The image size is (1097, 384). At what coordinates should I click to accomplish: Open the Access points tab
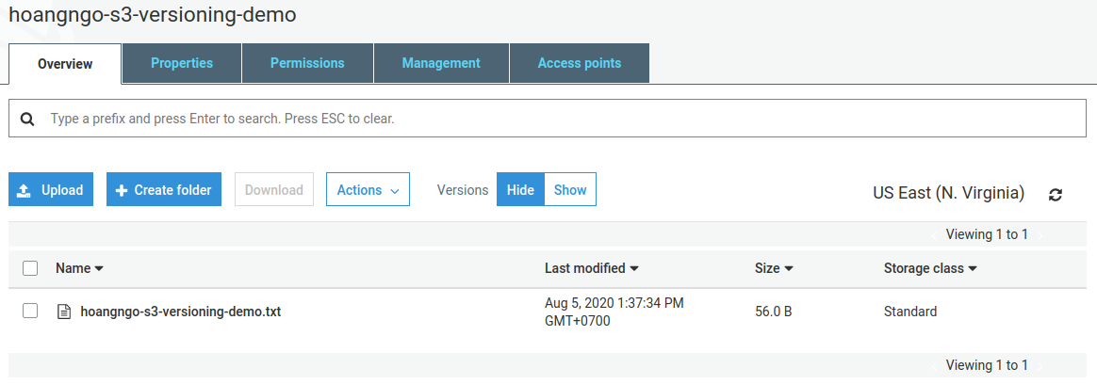pyautogui.click(x=579, y=63)
